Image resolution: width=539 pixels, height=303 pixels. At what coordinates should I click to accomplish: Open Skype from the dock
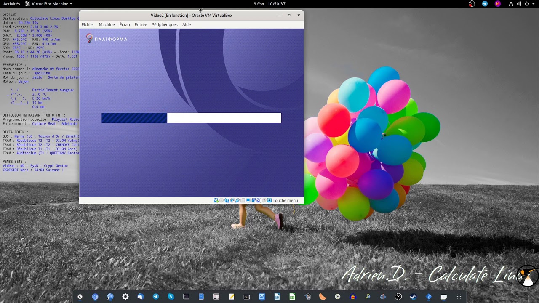click(171, 297)
